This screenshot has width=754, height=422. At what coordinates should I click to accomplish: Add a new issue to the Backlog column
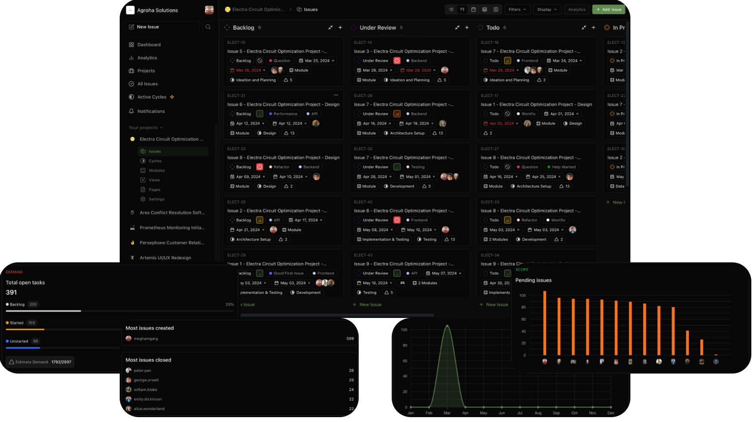pyautogui.click(x=340, y=27)
